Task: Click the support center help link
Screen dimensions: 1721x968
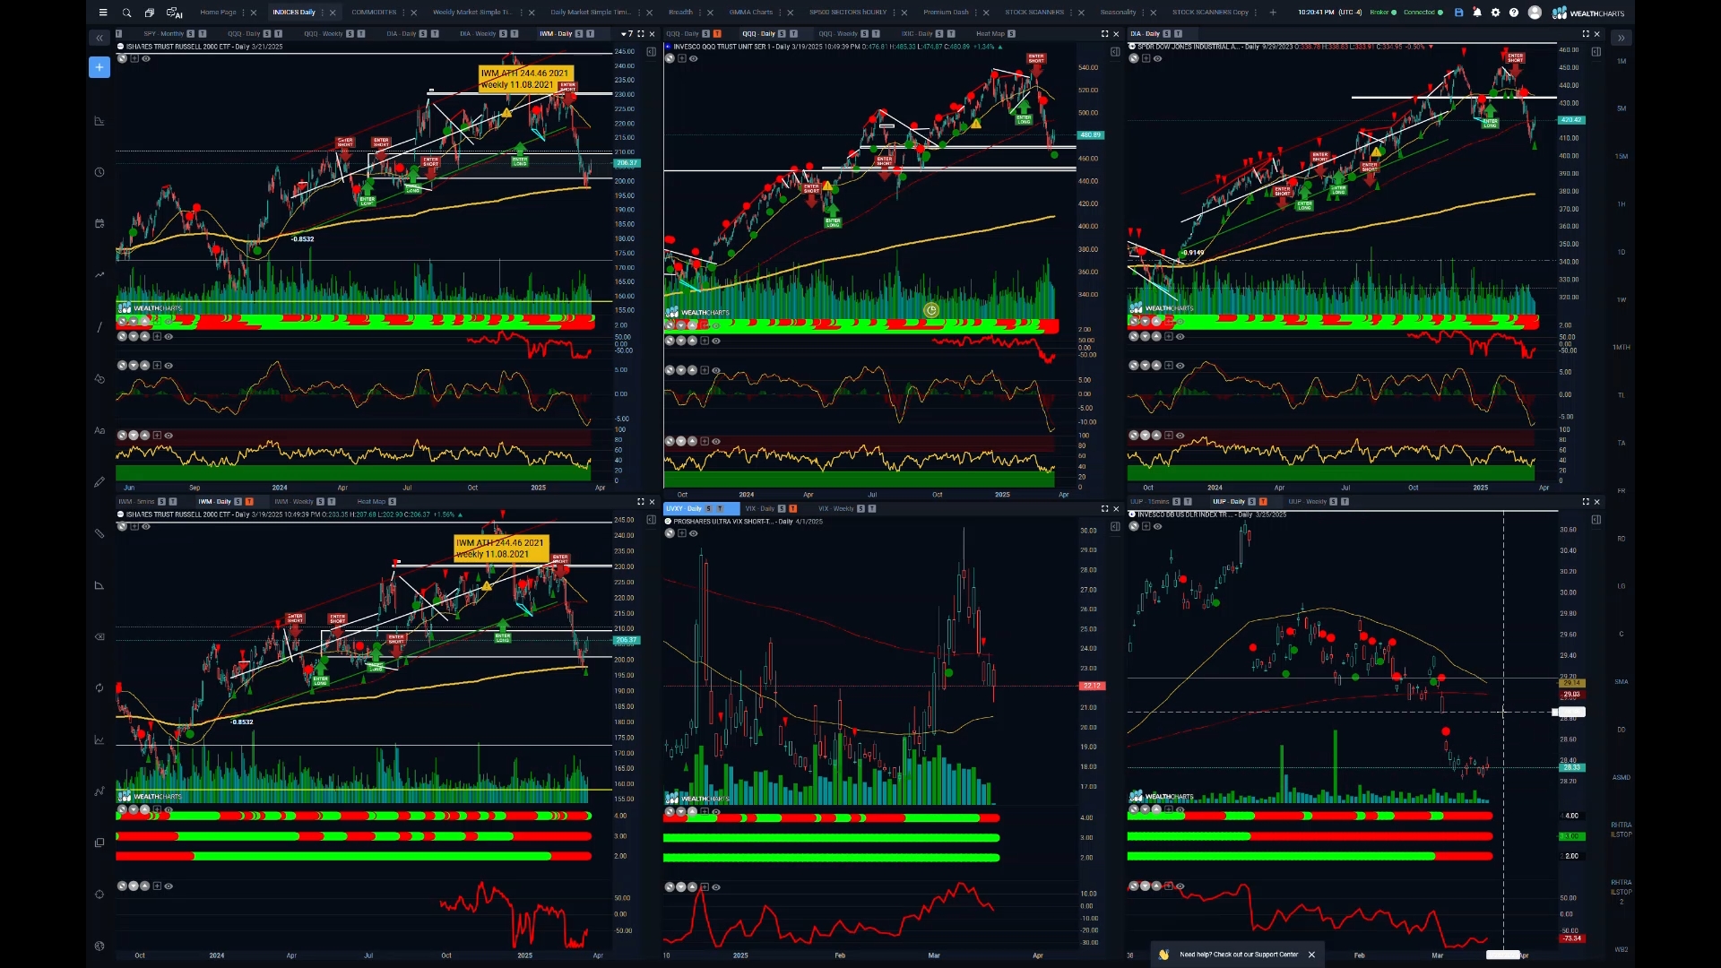Action: pyautogui.click(x=1239, y=955)
